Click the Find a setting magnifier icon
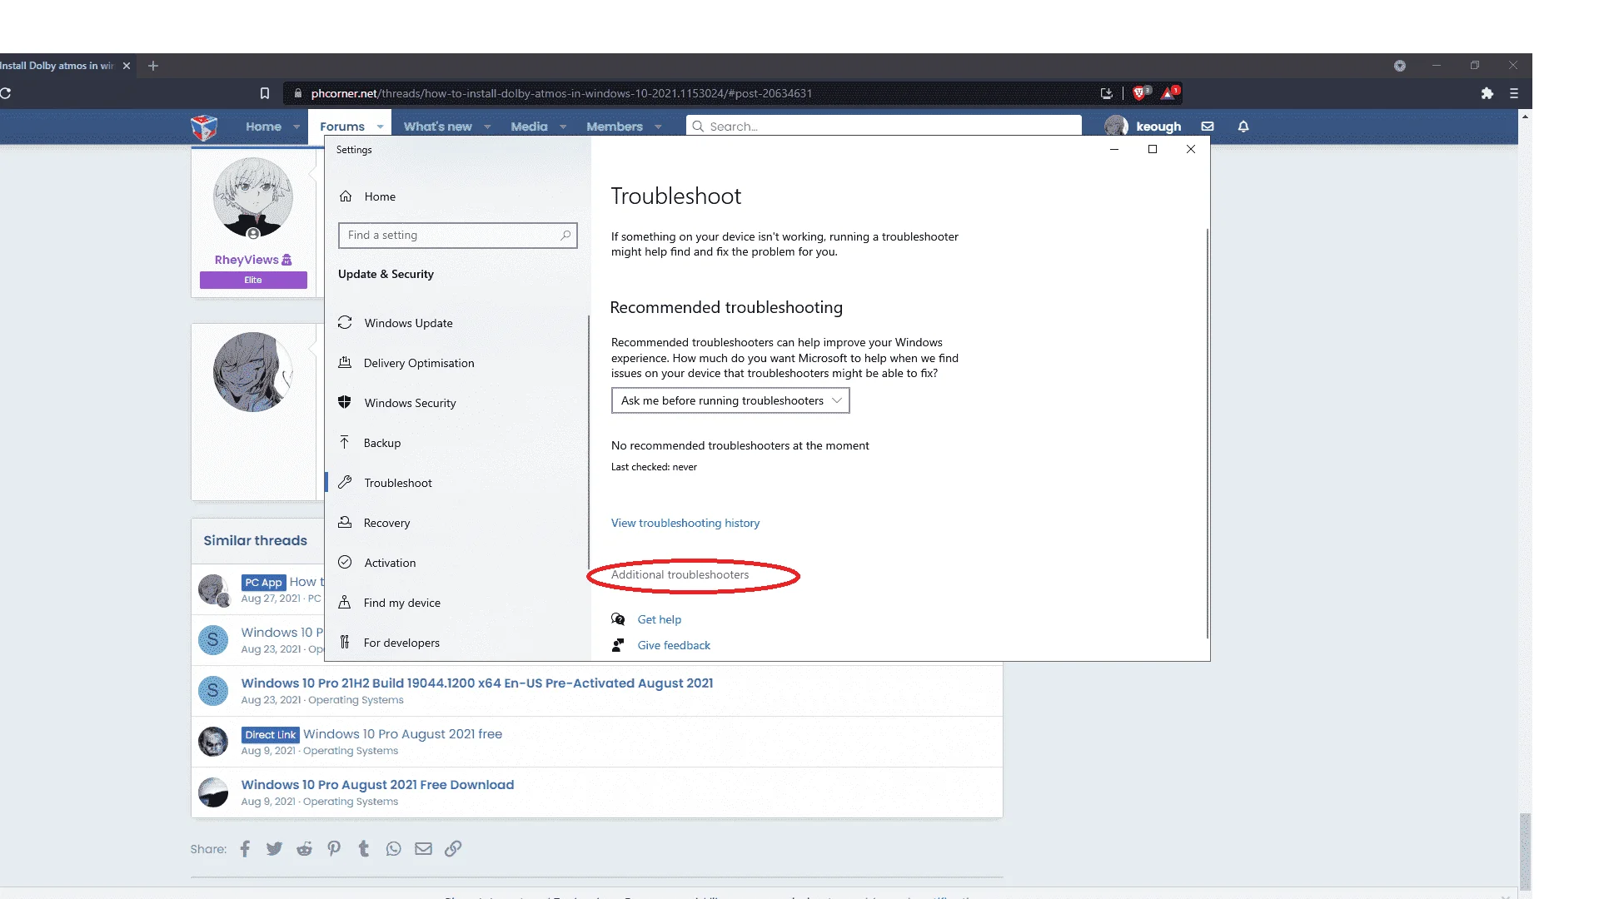The image size is (1599, 899). coord(565,236)
